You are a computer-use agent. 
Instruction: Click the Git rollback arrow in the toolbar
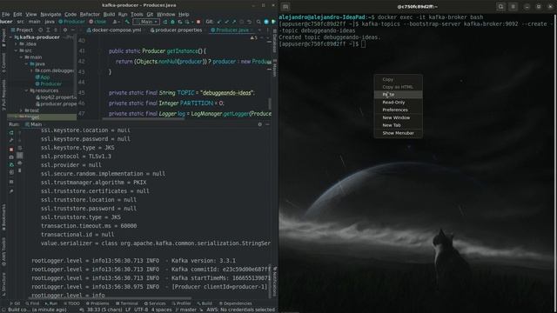pos(249,22)
